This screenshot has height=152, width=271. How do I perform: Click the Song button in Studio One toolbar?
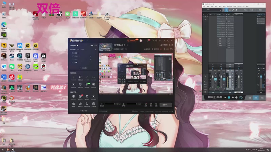[252, 10]
